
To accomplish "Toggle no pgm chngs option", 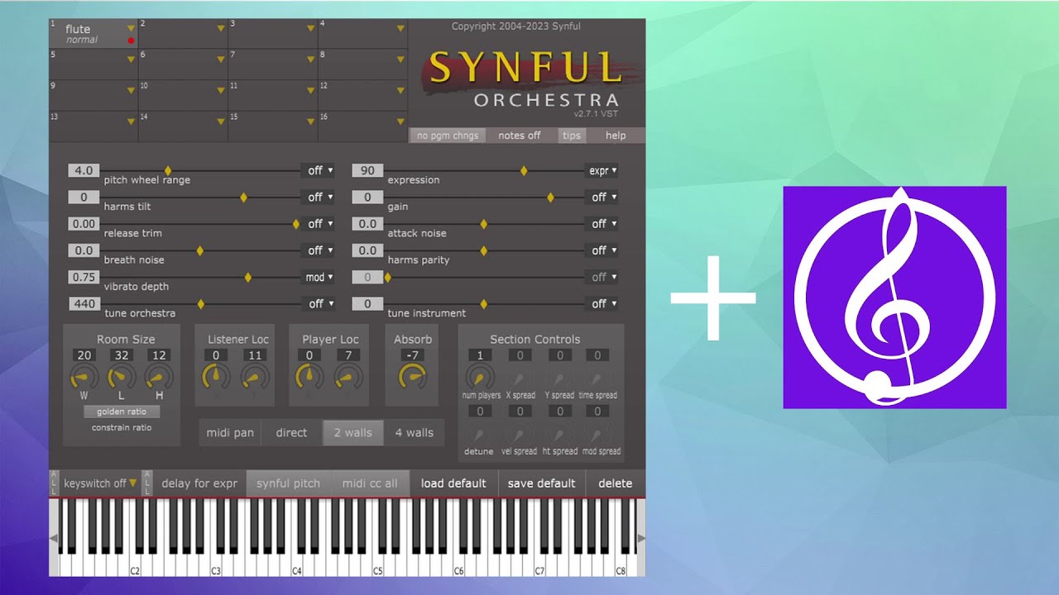I will tap(448, 136).
